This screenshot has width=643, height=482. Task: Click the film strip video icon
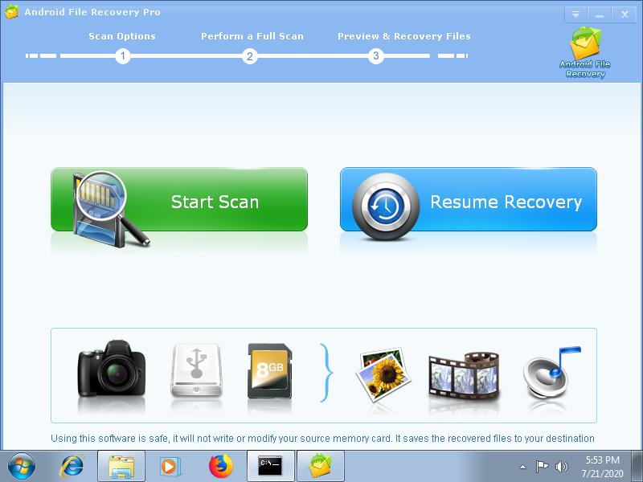464,375
